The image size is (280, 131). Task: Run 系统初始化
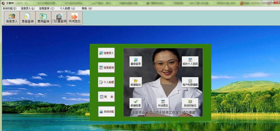190,103
